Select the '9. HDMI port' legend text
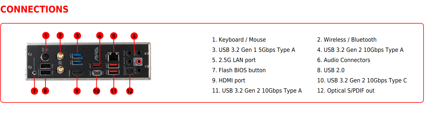The width and height of the screenshot is (425, 122). [229, 80]
